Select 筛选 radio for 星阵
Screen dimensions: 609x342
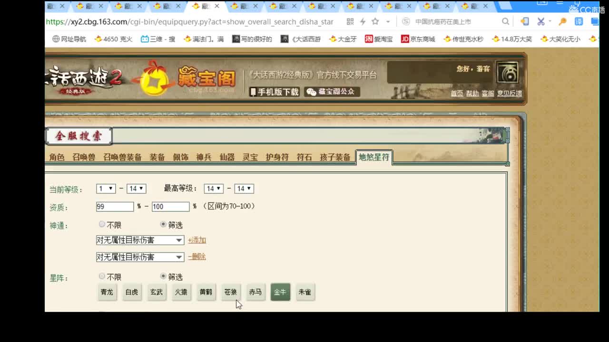point(163,276)
